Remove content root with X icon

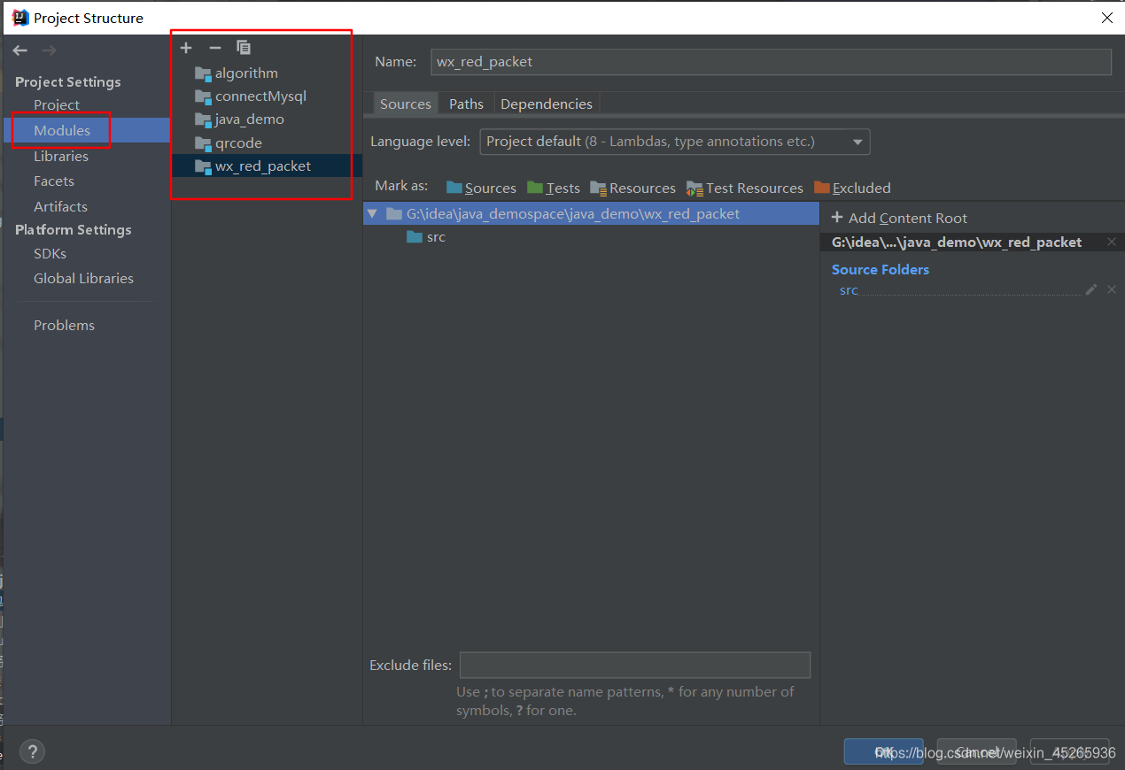click(x=1112, y=242)
